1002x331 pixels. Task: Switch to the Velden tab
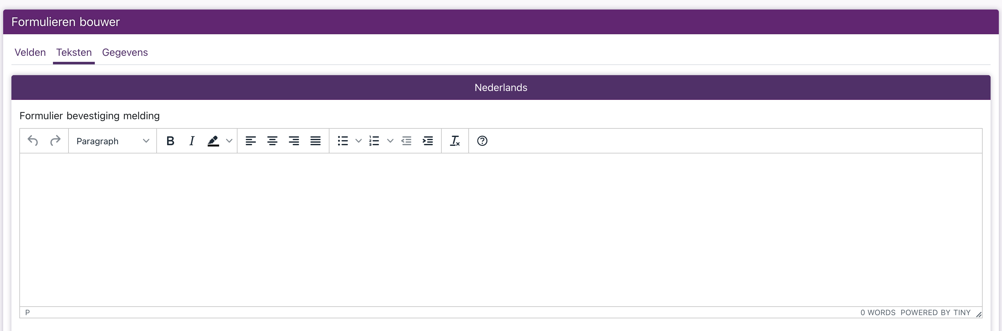coord(30,53)
